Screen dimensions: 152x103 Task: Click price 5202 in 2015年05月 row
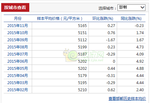coord(82,69)
